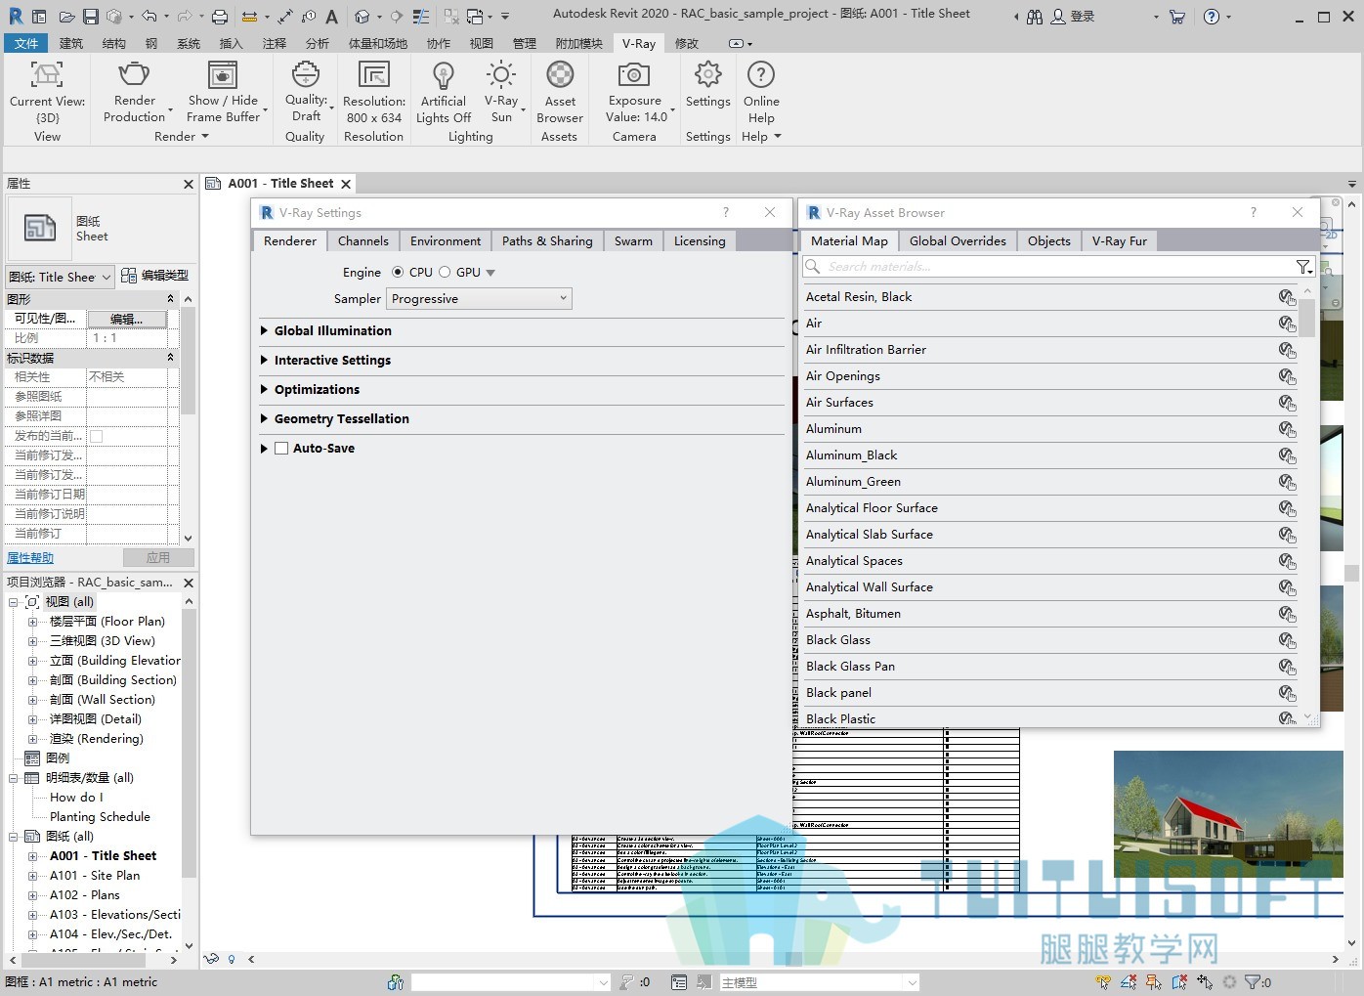This screenshot has width=1364, height=996.
Task: Click the Text tool 'A' icon in quick access toolbar
Action: pyautogui.click(x=332, y=17)
